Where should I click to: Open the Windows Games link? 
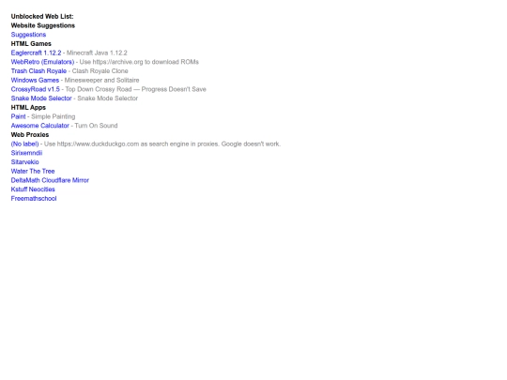pos(35,80)
